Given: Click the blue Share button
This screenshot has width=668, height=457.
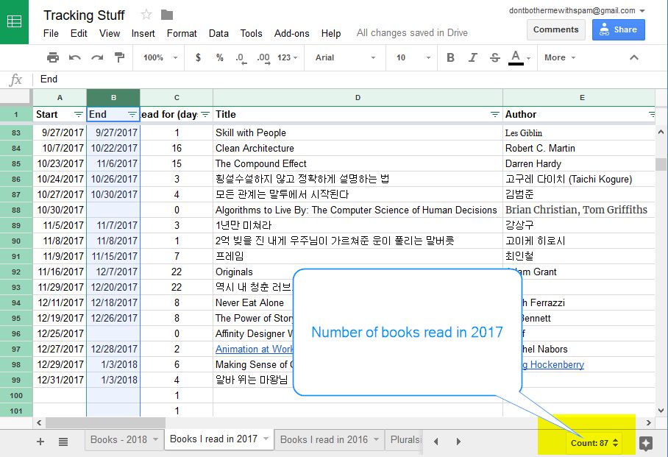Looking at the screenshot, I should tap(618, 29).
